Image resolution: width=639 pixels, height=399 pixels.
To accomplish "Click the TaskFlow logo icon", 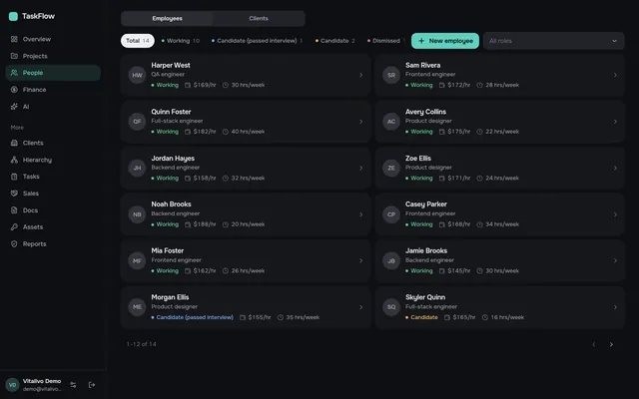I will [13, 16].
